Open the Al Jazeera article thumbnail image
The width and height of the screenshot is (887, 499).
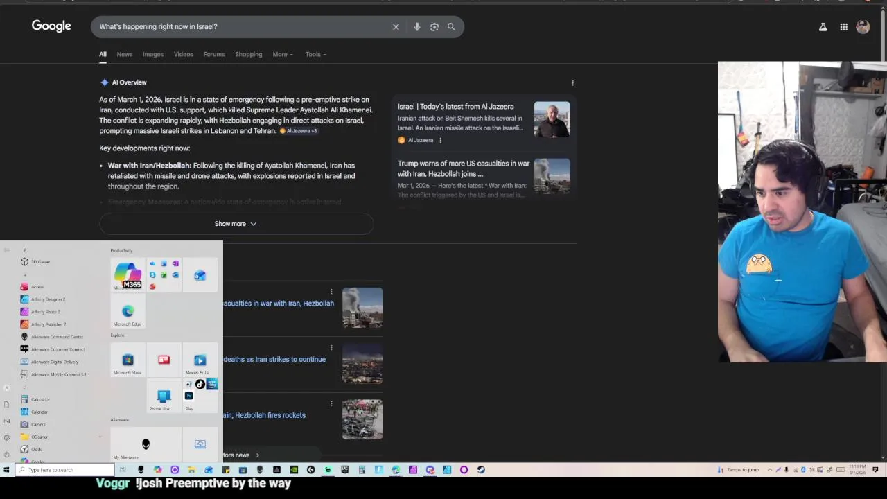[x=552, y=120]
